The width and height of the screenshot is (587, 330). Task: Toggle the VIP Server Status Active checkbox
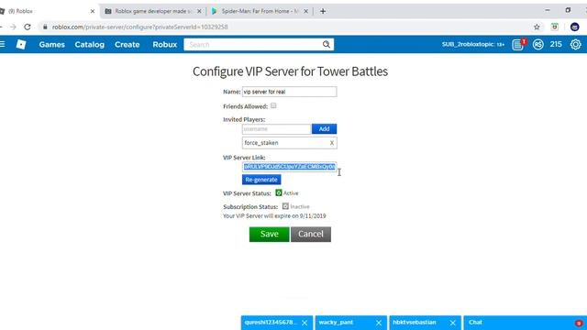point(279,192)
